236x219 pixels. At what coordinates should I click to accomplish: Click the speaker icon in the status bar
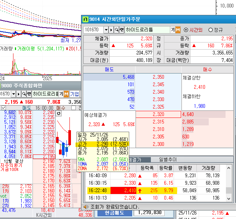[86, 206]
